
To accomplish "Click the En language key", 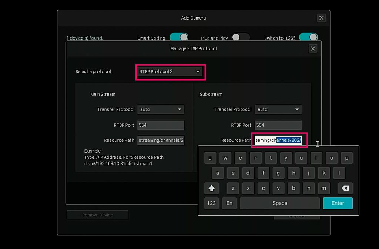I will [229, 203].
